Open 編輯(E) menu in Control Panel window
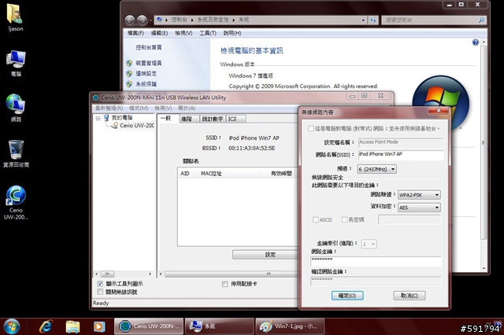This screenshot has width=504, height=335. click(x=159, y=33)
